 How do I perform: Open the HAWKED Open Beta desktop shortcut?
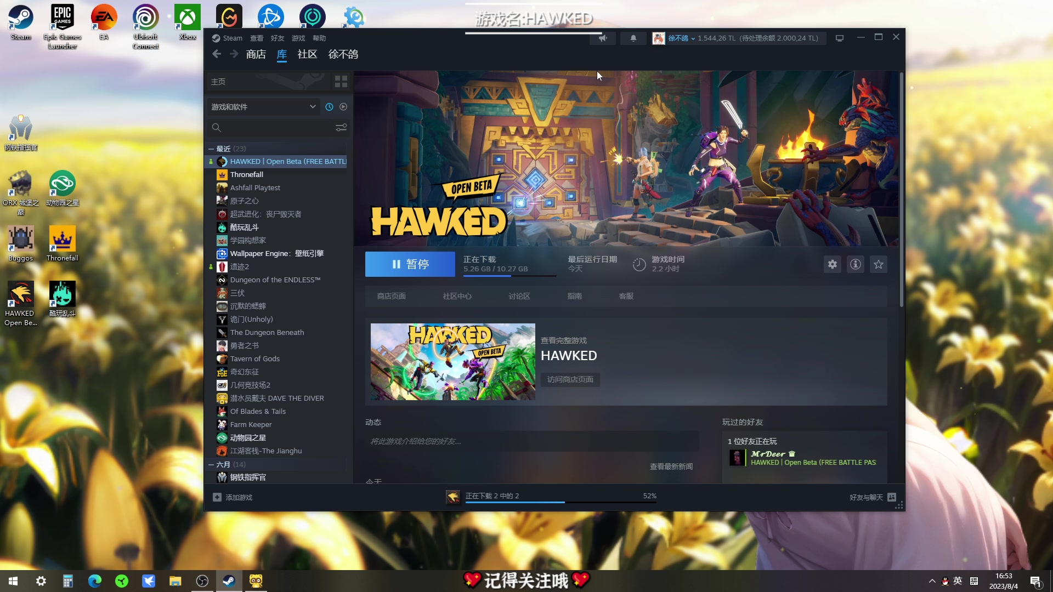21,303
